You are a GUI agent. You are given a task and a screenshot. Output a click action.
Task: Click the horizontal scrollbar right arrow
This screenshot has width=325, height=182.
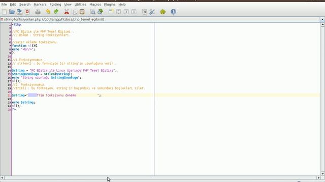319,177
